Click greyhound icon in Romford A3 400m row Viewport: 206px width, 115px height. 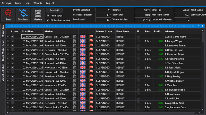point(74,63)
